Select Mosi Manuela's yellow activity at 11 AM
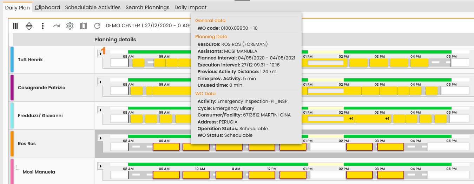Viewport: 474px width, 184px height. pos(229,175)
